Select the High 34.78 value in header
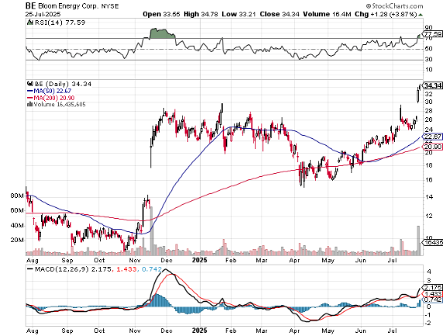The height and width of the screenshot is (336, 443). point(201,14)
